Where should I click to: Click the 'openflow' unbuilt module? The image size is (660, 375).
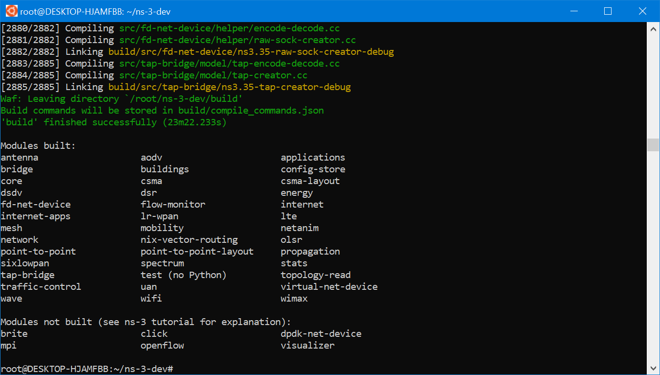point(162,346)
